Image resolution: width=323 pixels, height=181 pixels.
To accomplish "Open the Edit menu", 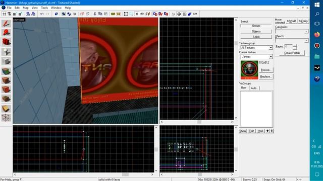I will click(17, 8).
